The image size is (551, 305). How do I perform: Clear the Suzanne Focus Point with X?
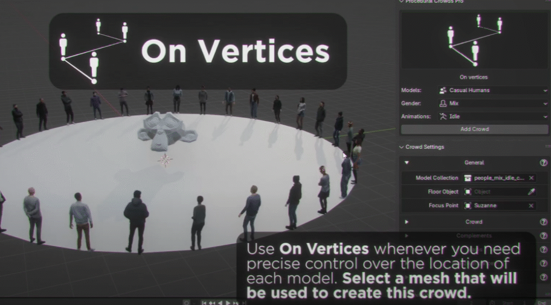[531, 205]
